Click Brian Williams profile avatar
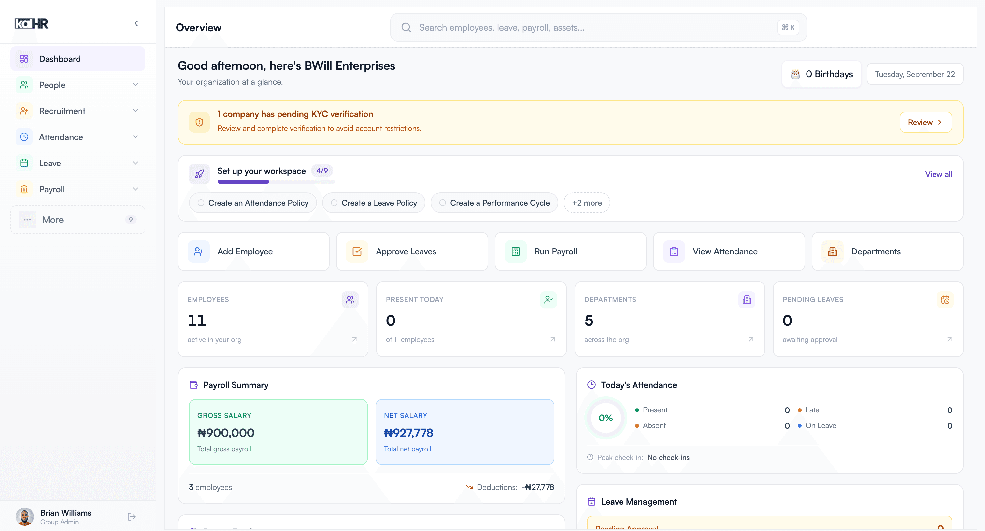985x531 pixels. (24, 516)
